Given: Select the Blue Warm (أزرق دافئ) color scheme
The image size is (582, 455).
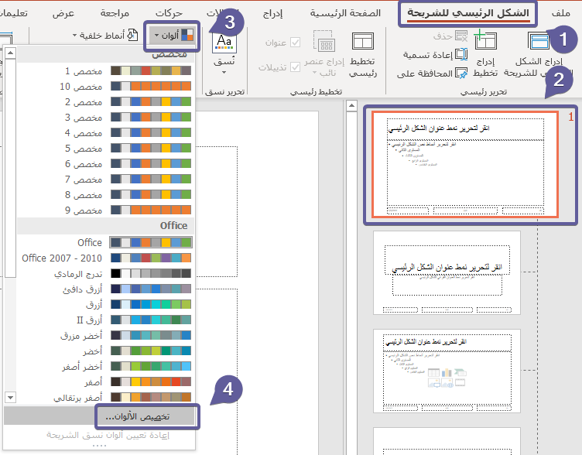Looking at the screenshot, I should coord(105,289).
